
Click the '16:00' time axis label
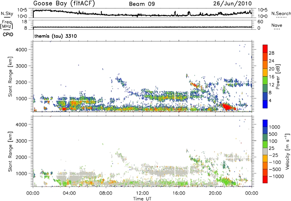179,193
